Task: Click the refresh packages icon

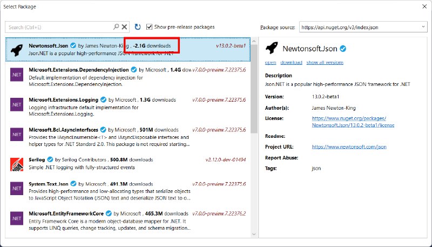Action: (138, 26)
